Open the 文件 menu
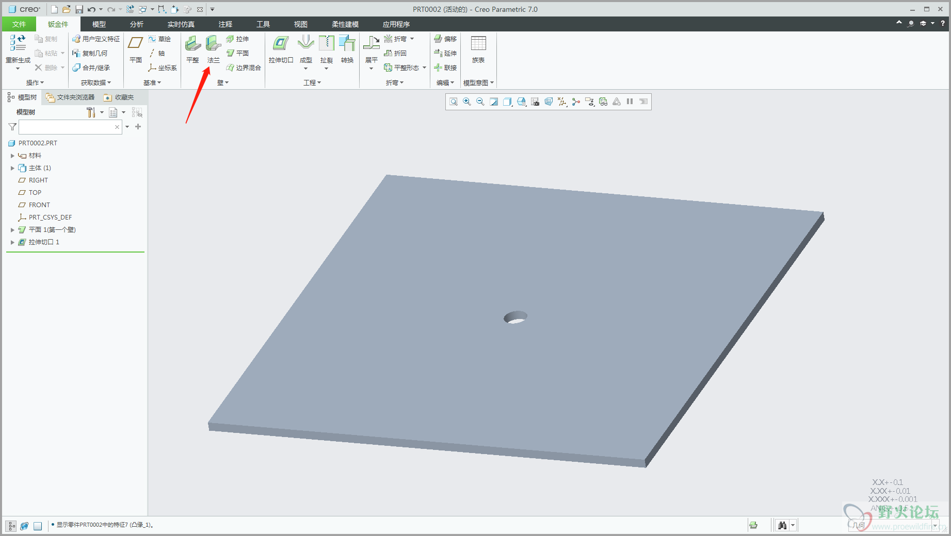Viewport: 951px width, 536px height. pos(19,24)
